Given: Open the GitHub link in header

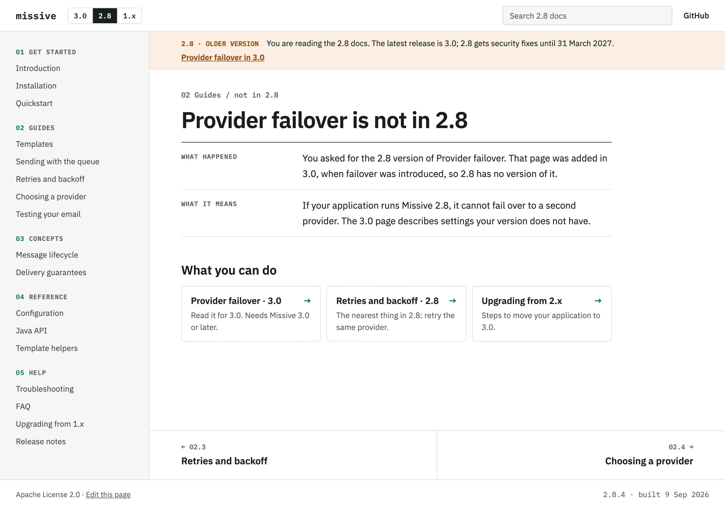Looking at the screenshot, I should (x=696, y=16).
